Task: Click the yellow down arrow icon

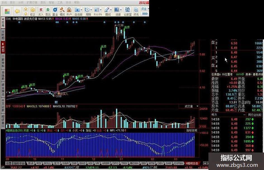Action: click(26, 14)
